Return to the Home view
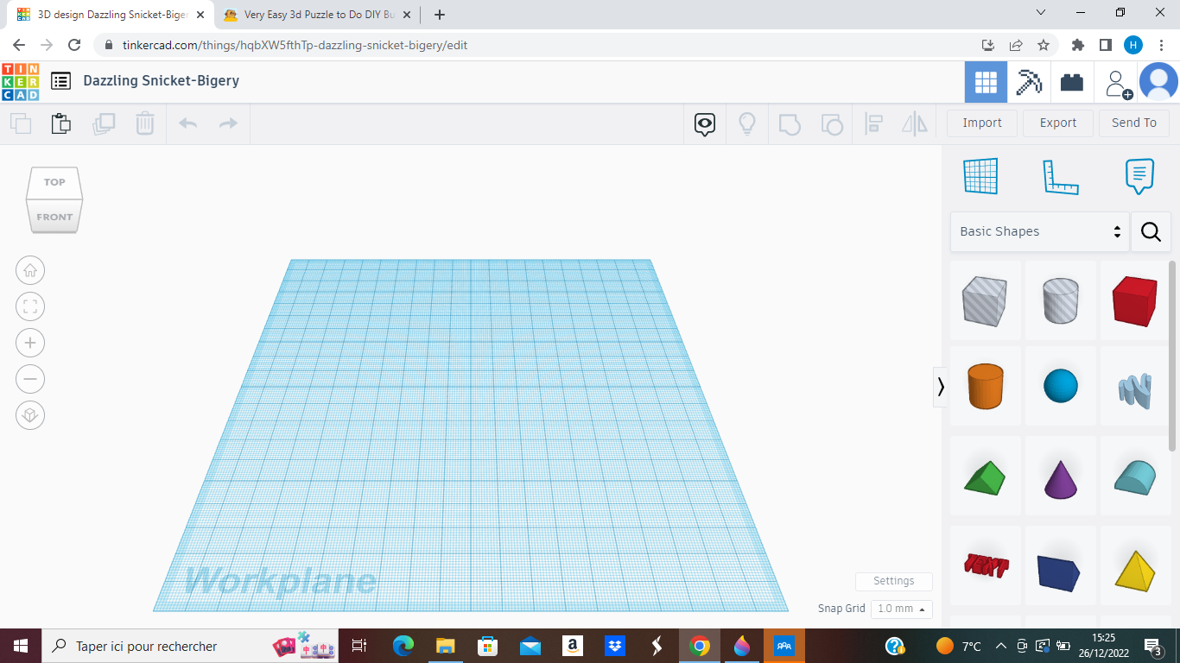This screenshot has height=663, width=1180. pos(30,270)
